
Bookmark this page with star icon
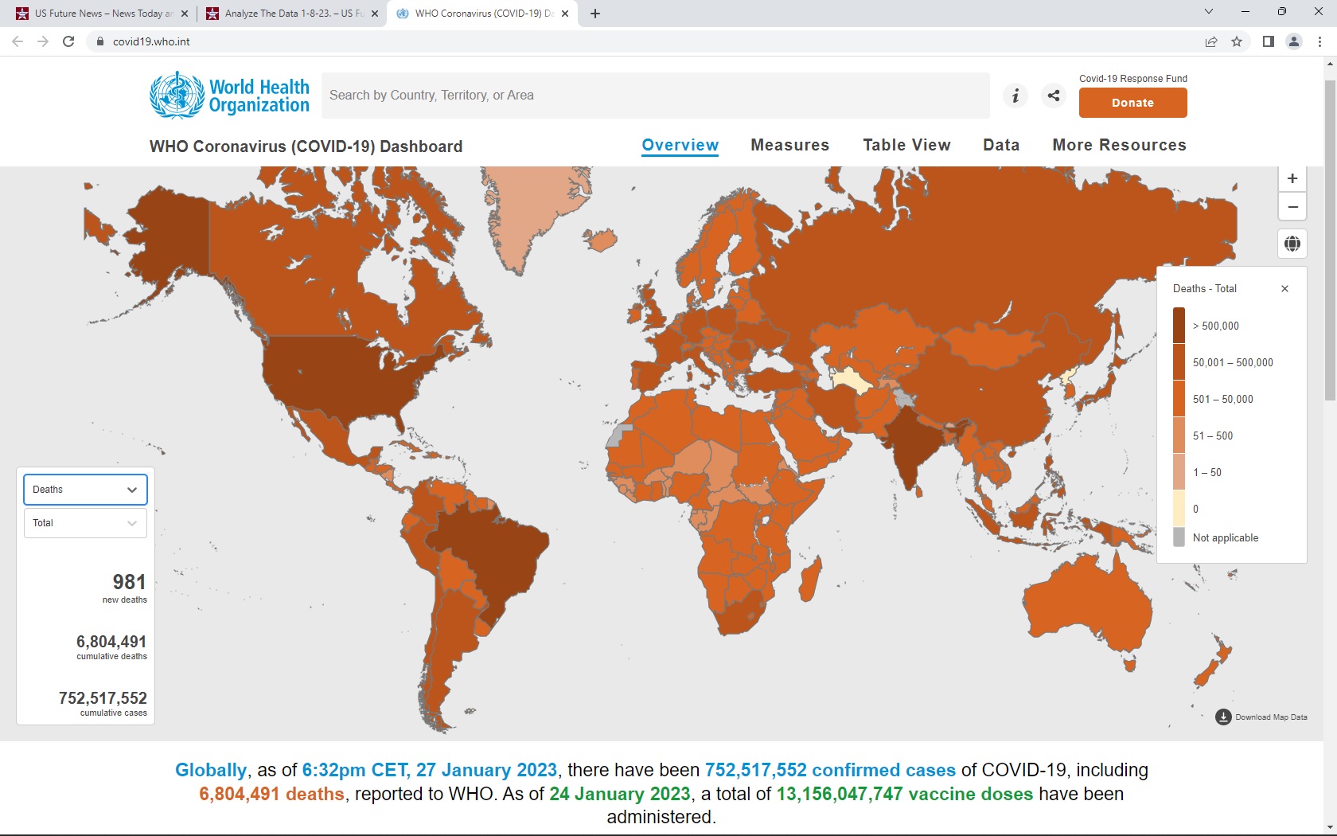pyautogui.click(x=1237, y=41)
